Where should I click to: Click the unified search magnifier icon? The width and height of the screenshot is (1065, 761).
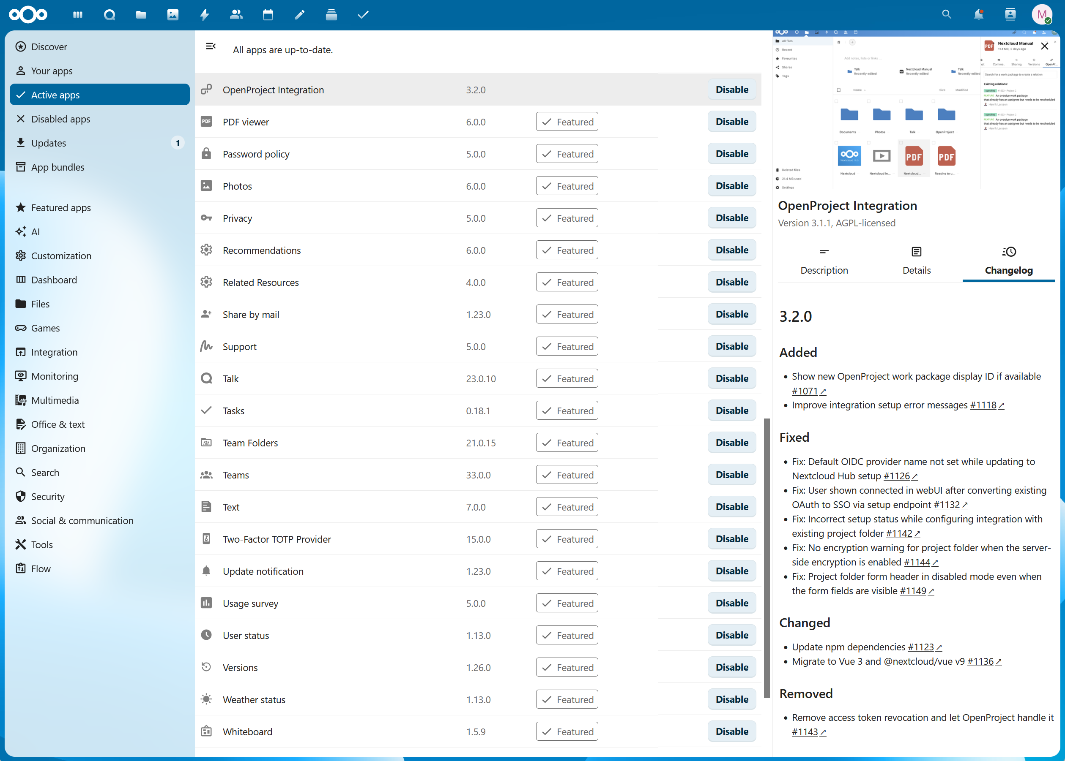tap(946, 14)
